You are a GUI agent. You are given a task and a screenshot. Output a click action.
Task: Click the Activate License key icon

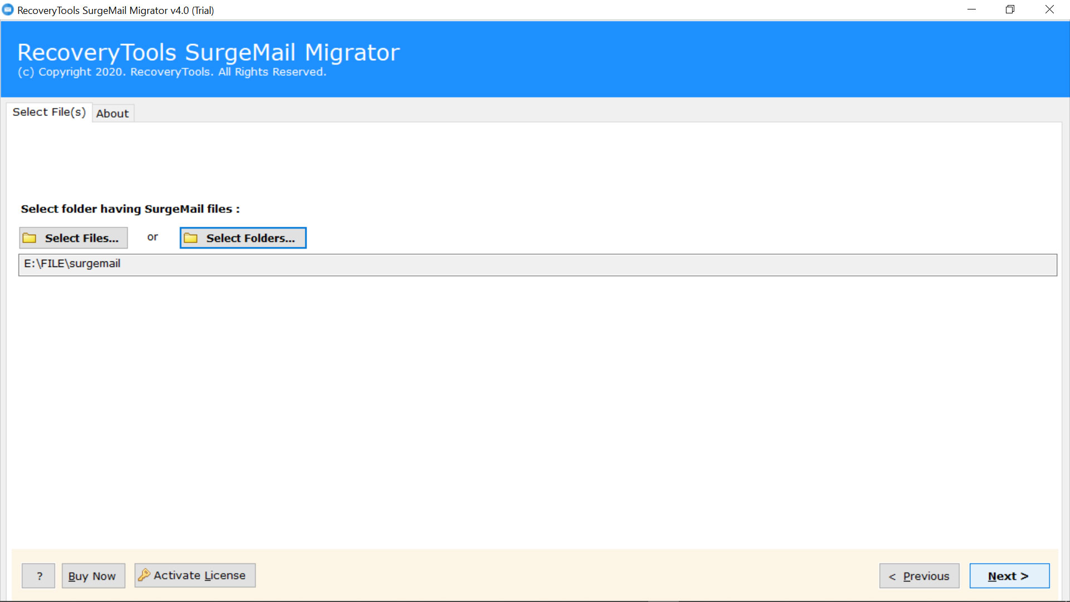145,576
